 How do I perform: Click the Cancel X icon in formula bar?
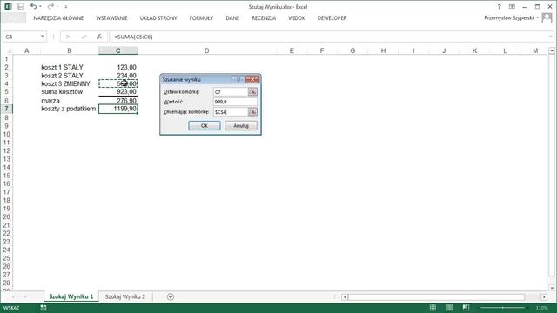tap(68, 37)
